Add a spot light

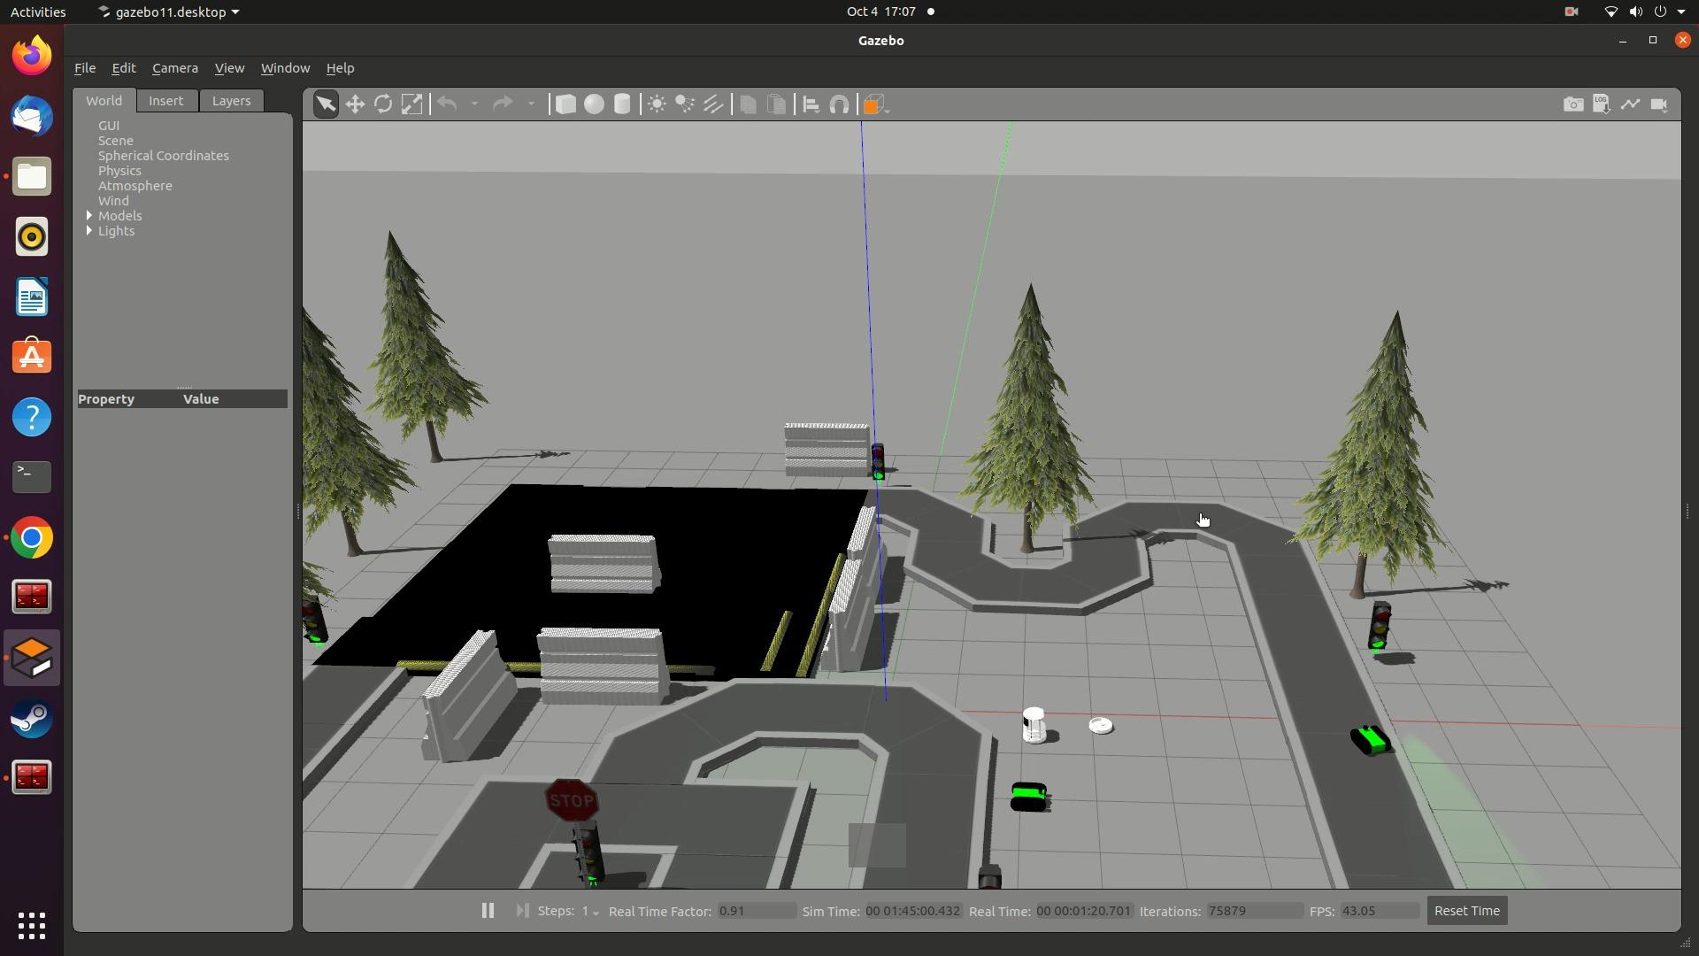(x=685, y=104)
